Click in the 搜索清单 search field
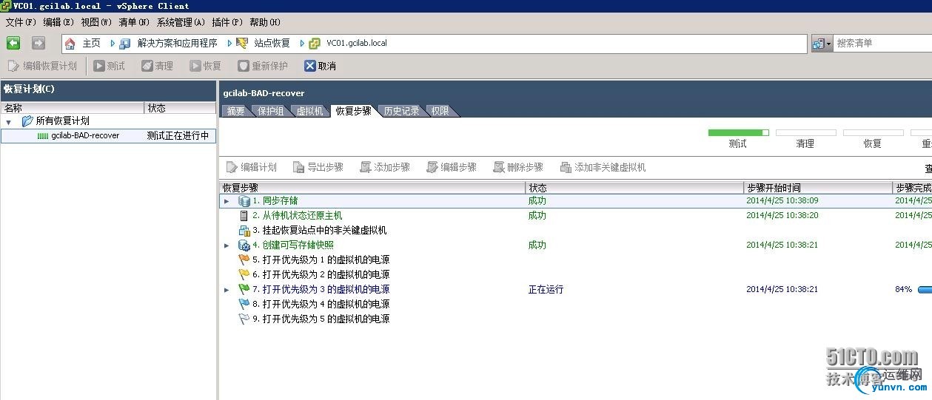Viewport: 932px width, 400px height. (x=882, y=44)
